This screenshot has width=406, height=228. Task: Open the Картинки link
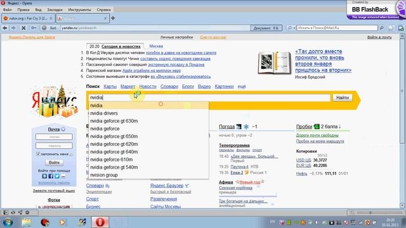pos(224,87)
